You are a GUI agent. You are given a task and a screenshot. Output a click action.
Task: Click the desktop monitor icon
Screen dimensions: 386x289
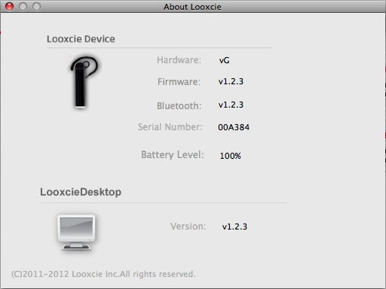[x=76, y=233]
